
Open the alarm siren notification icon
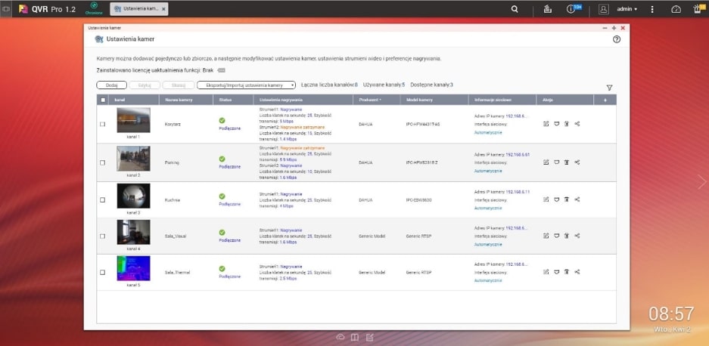(699, 8)
